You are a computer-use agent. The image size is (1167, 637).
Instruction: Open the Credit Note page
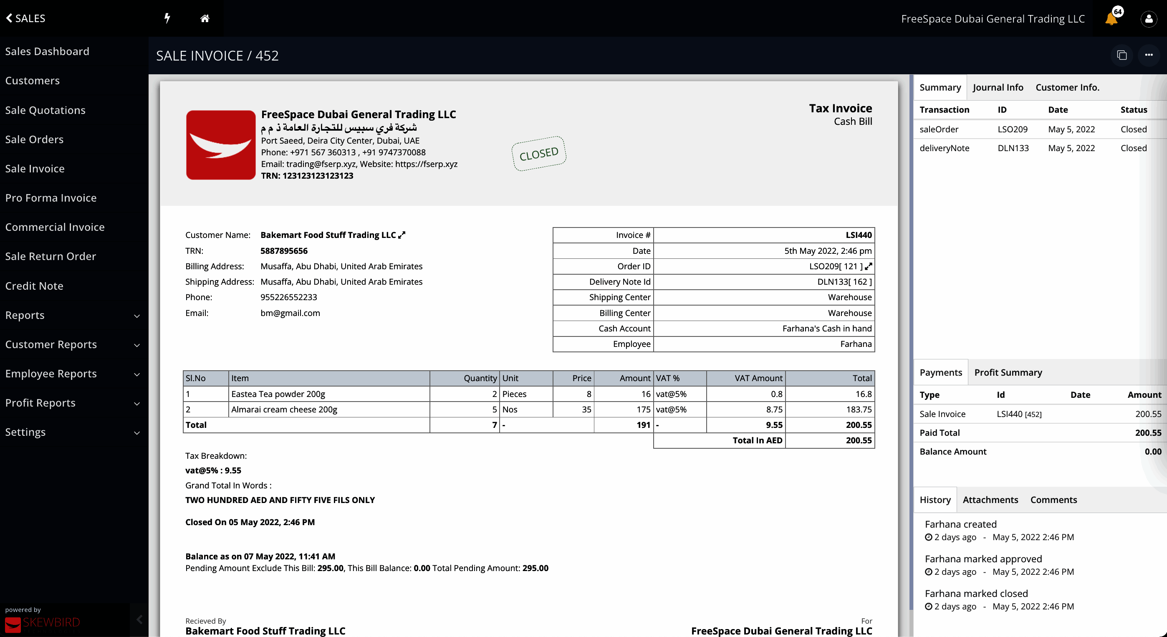click(34, 286)
